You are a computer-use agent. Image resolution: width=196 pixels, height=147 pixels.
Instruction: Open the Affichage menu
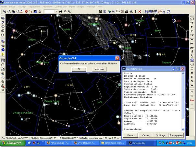coord(22,6)
